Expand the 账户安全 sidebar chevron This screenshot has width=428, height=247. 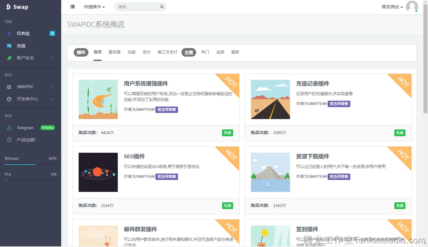pyautogui.click(x=52, y=58)
